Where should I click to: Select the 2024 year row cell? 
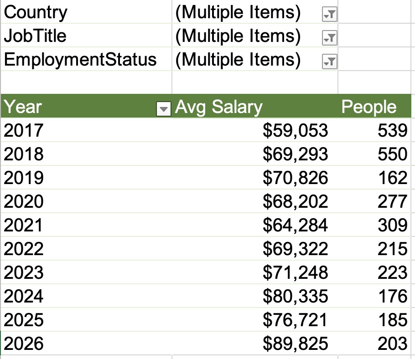(23, 296)
